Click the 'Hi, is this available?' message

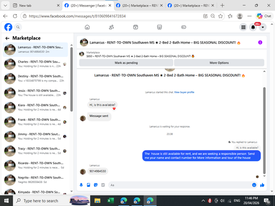click(102, 105)
